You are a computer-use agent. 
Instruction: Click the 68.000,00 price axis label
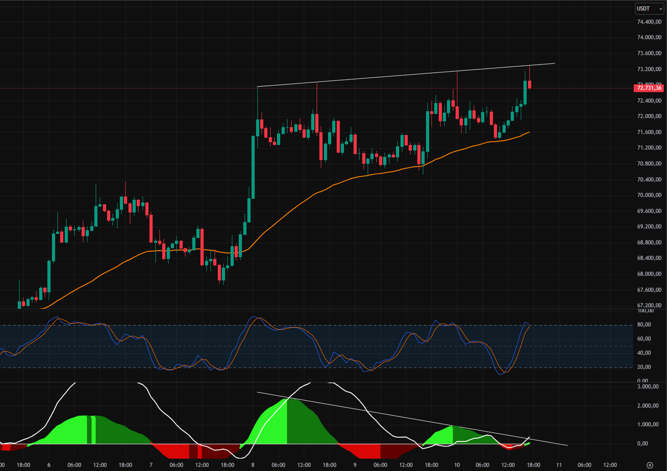(649, 274)
